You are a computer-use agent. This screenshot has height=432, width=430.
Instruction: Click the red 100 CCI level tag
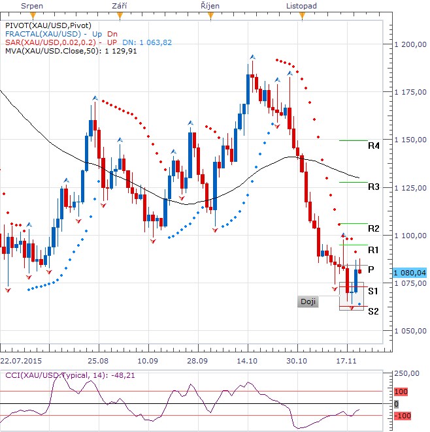[401, 392]
